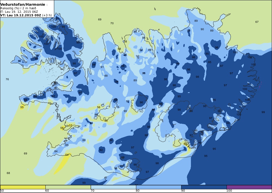Click the 54 value on Reykjanes peninsula
272x193 pixels.
pyautogui.click(x=67, y=155)
